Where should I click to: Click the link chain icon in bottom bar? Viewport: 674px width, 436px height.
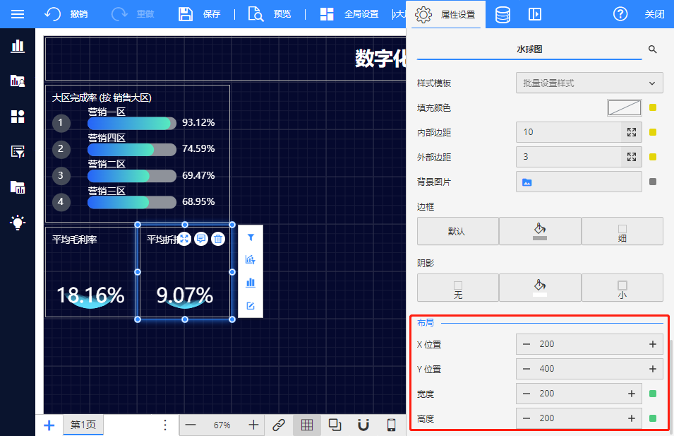(x=279, y=425)
